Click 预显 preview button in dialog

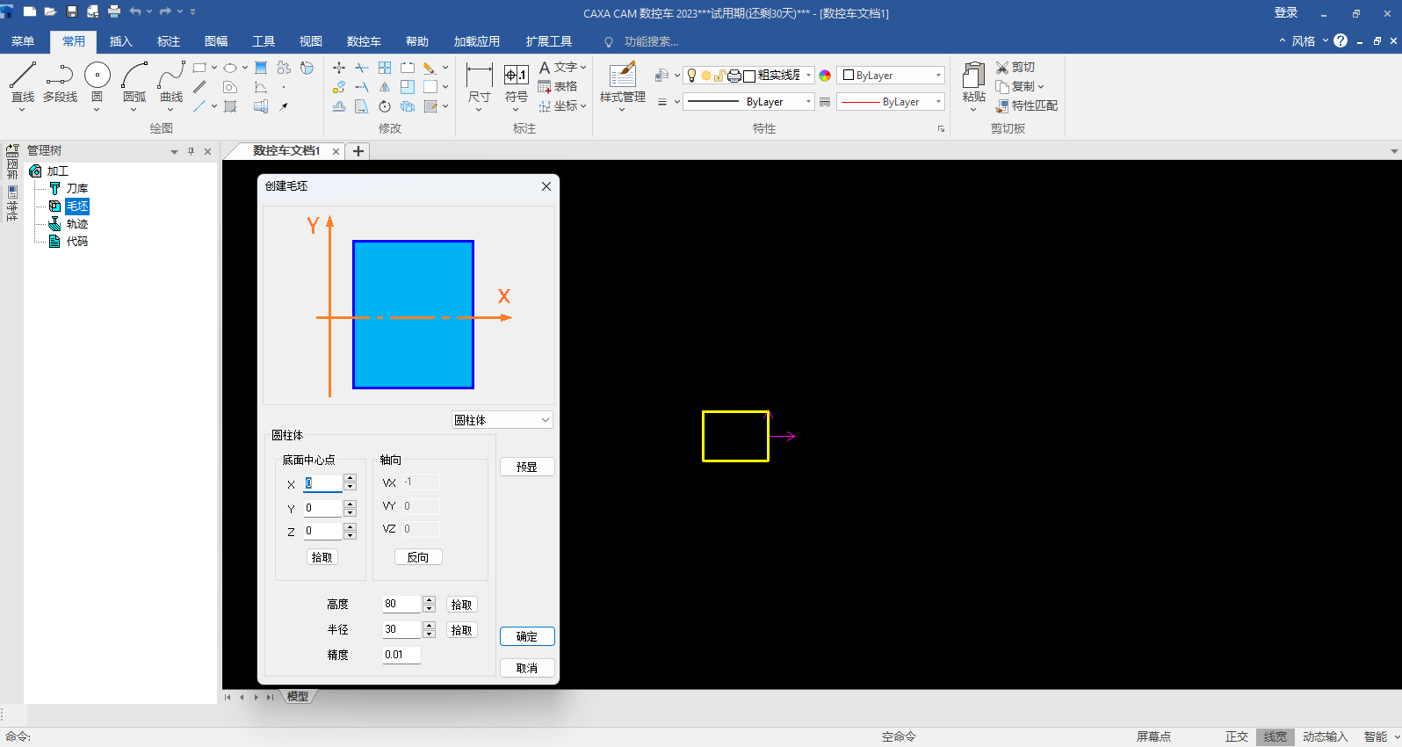pyautogui.click(x=527, y=467)
